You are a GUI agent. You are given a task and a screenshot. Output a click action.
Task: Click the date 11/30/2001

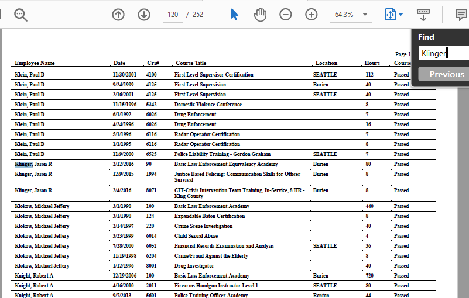click(x=125, y=75)
